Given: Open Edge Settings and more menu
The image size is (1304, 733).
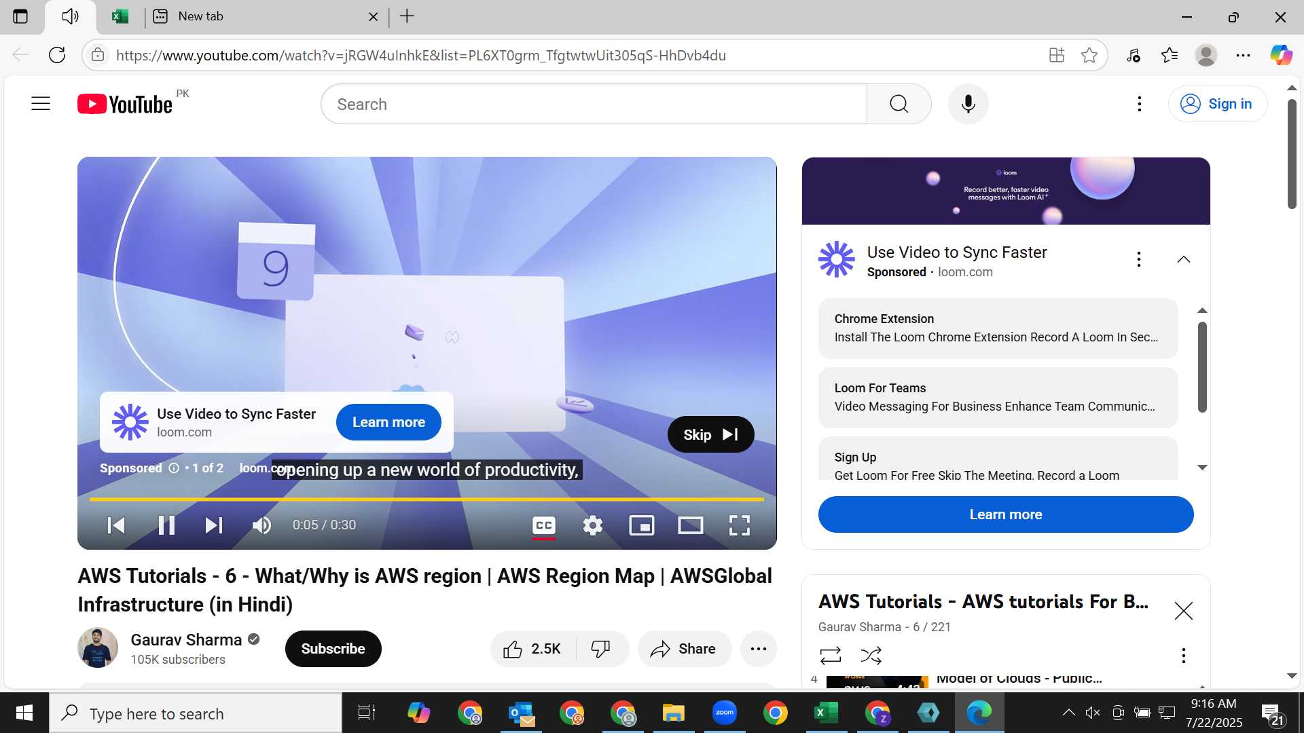Looking at the screenshot, I should [x=1243, y=55].
